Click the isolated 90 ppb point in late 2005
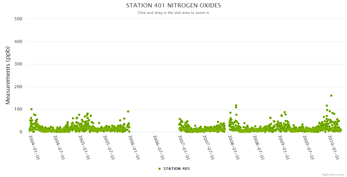The image size is (347, 177). (x=128, y=112)
